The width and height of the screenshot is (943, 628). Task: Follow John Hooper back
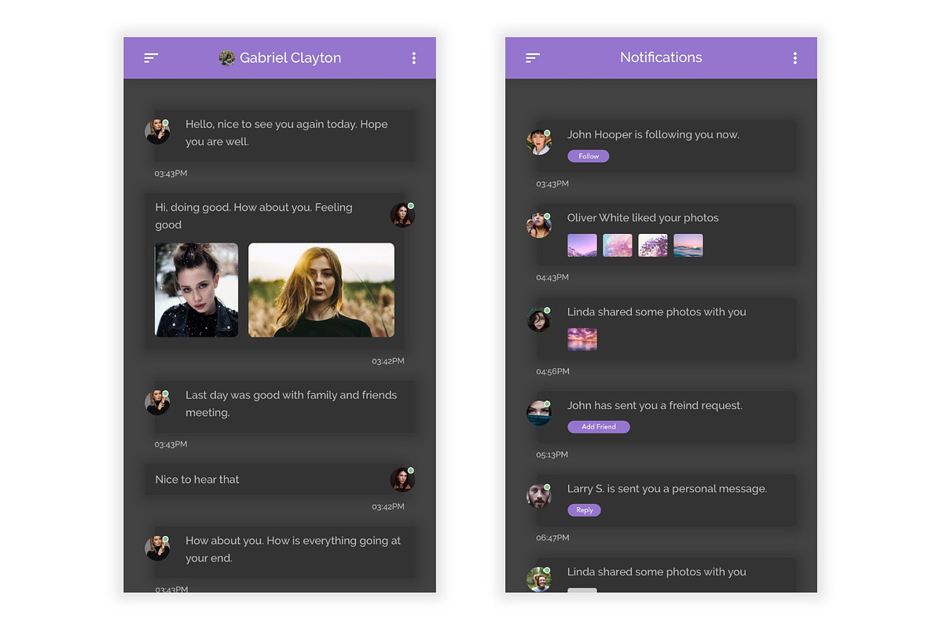589,156
